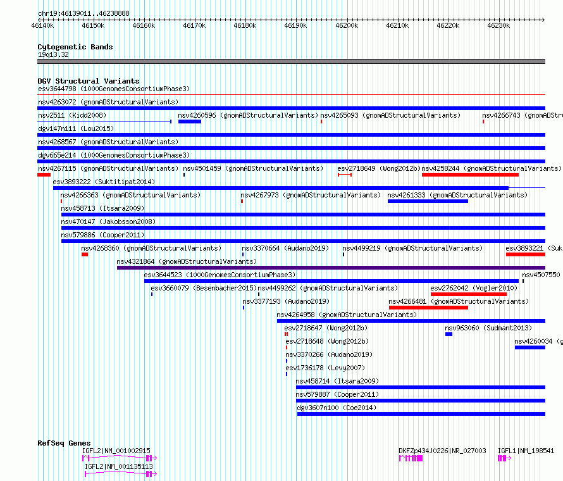Click the 46230k ruler position

(x=498, y=26)
